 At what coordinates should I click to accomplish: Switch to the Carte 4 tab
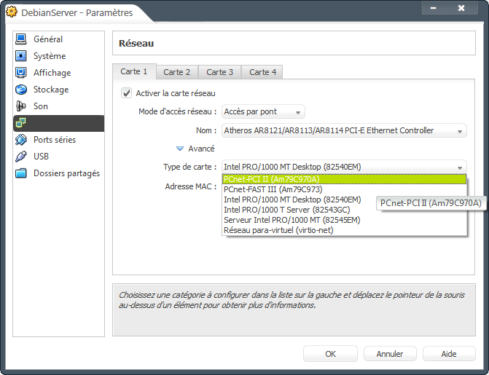263,72
